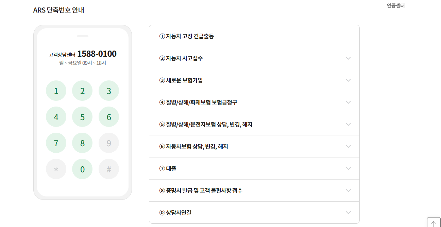
Task: Tap keypad number 6 on phone
Action: 109,117
